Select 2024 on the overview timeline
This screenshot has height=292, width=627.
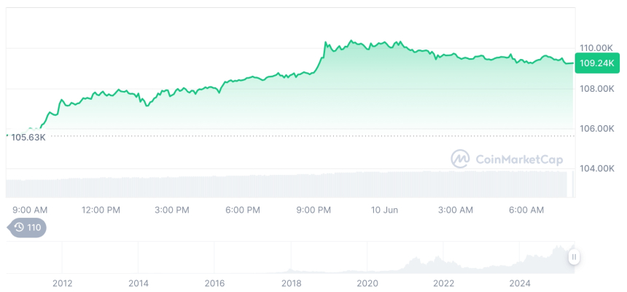(520, 283)
